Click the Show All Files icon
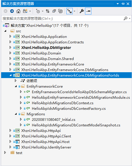This screenshot has height=166, width=132. click(x=60, y=11)
